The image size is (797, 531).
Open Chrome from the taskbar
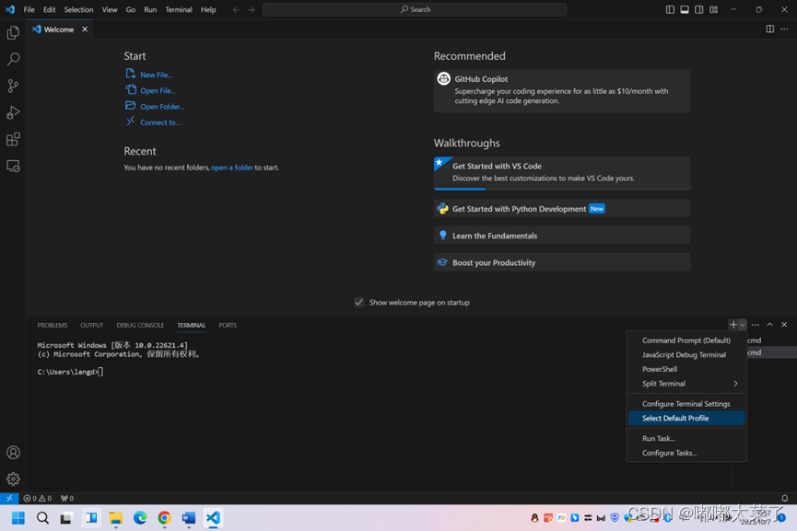tap(164, 517)
